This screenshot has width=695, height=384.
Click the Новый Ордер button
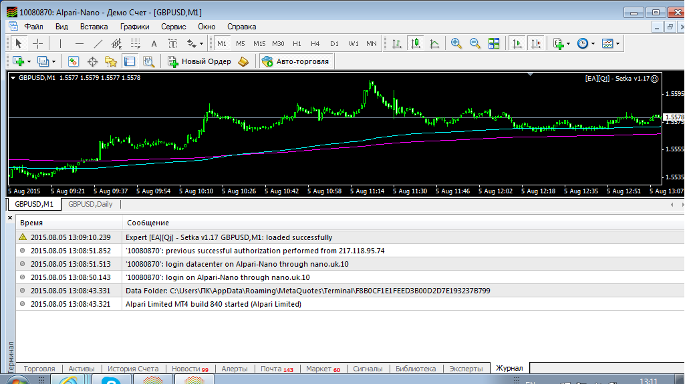(x=199, y=61)
